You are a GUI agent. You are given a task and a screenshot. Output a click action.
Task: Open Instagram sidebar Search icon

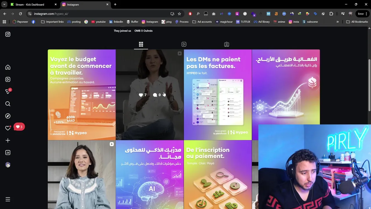[x=8, y=104]
